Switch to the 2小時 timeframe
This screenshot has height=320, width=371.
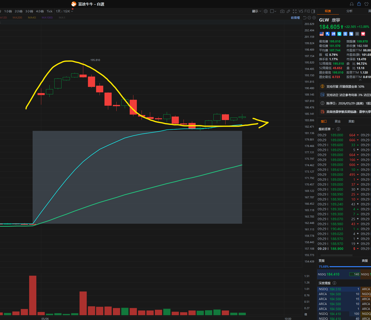click(19, 11)
